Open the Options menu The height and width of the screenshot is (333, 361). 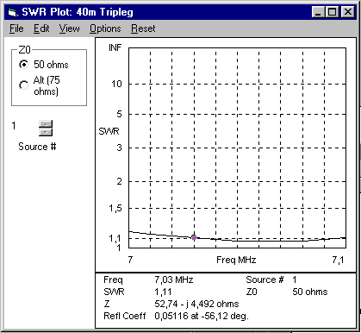click(105, 28)
